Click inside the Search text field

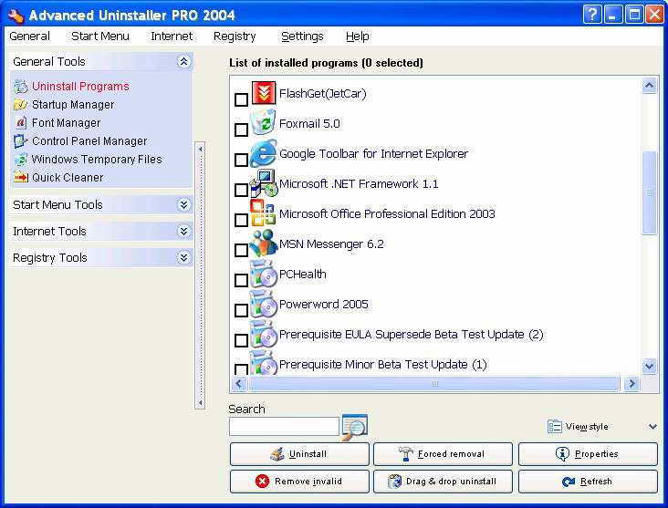[284, 427]
